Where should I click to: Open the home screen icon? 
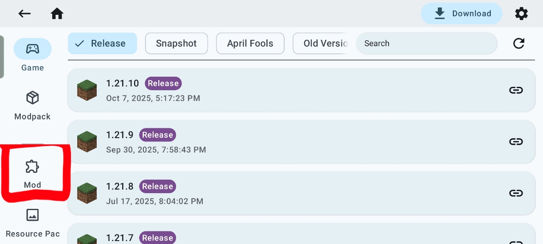(x=57, y=14)
